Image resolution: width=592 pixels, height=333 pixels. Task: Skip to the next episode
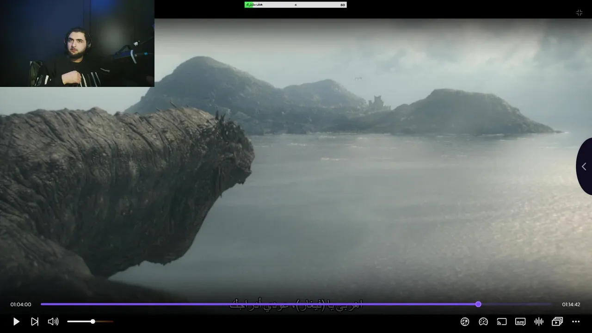[x=35, y=321]
